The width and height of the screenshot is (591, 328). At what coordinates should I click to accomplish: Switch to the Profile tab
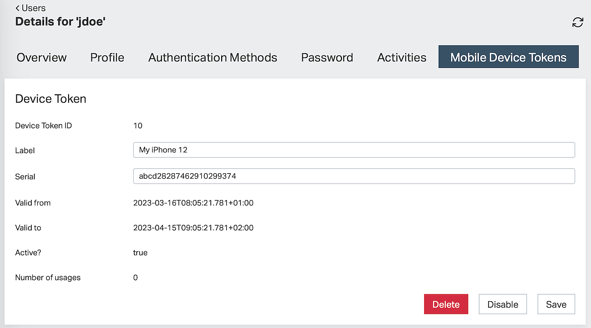click(107, 58)
